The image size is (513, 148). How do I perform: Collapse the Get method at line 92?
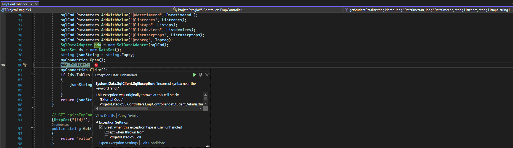click(x=32, y=129)
